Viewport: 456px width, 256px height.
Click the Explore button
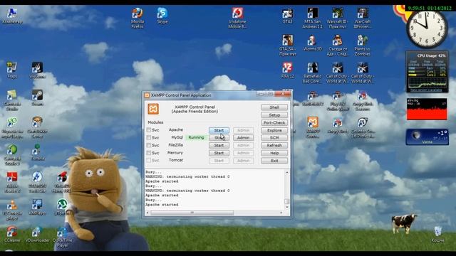pos(274,130)
